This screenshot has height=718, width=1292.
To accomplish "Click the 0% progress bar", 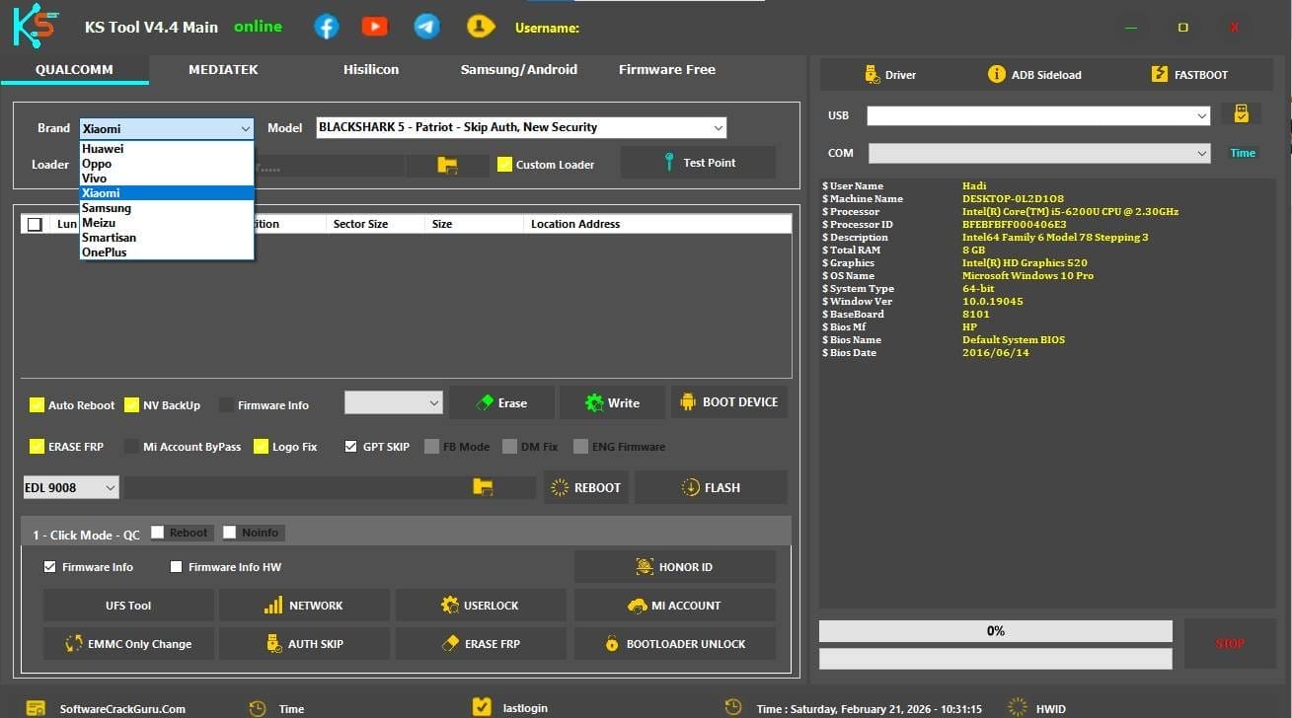I will click(995, 630).
